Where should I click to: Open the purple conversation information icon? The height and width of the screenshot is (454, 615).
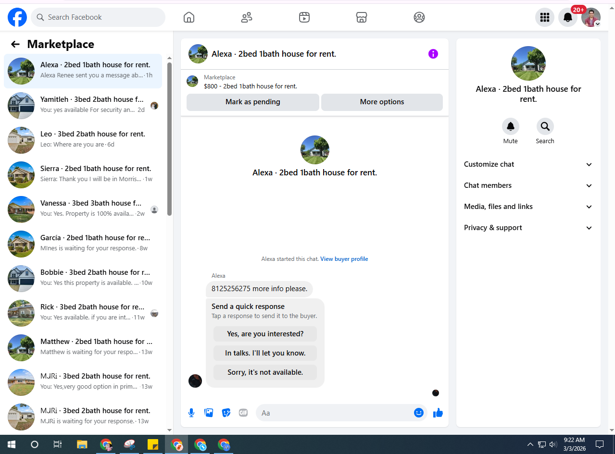433,54
